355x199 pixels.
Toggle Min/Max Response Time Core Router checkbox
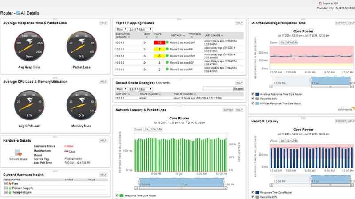pos(253,103)
